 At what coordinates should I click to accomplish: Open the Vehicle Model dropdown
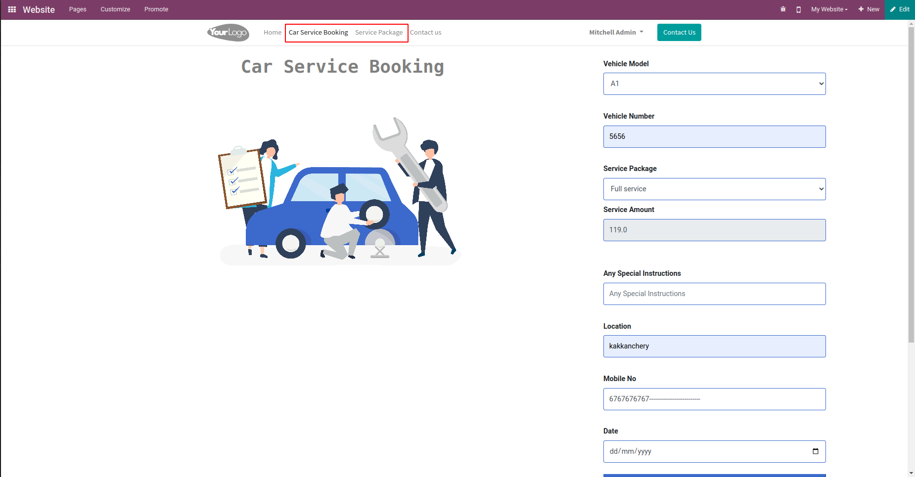click(714, 84)
